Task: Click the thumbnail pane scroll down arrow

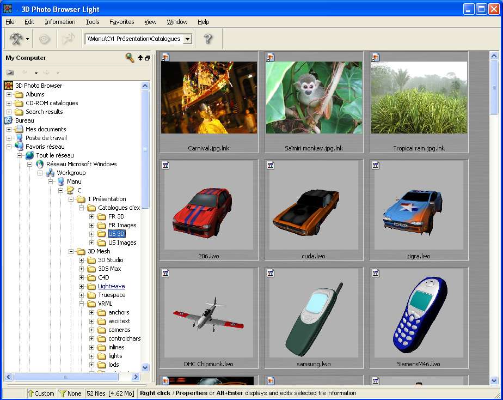Action: (494, 381)
